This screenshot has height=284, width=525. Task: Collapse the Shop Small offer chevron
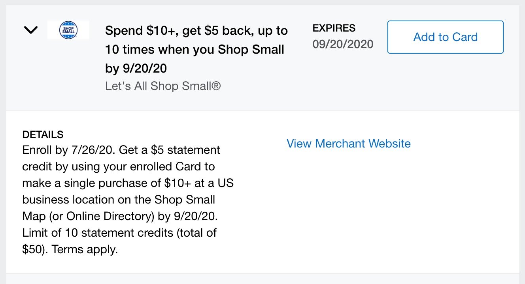click(31, 30)
